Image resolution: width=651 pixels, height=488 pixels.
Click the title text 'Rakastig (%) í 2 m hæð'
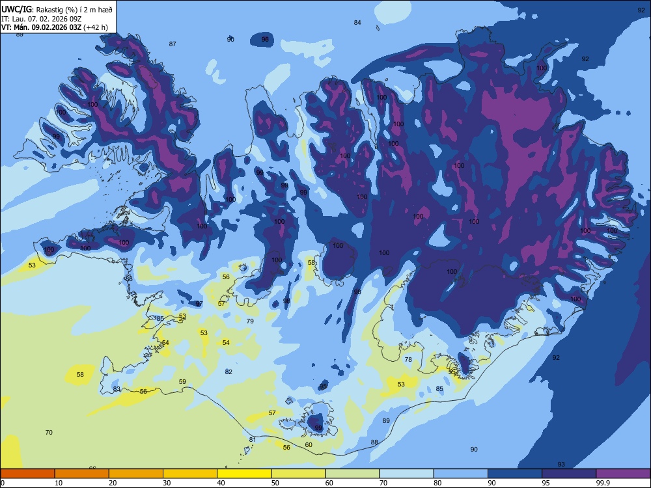(74, 10)
